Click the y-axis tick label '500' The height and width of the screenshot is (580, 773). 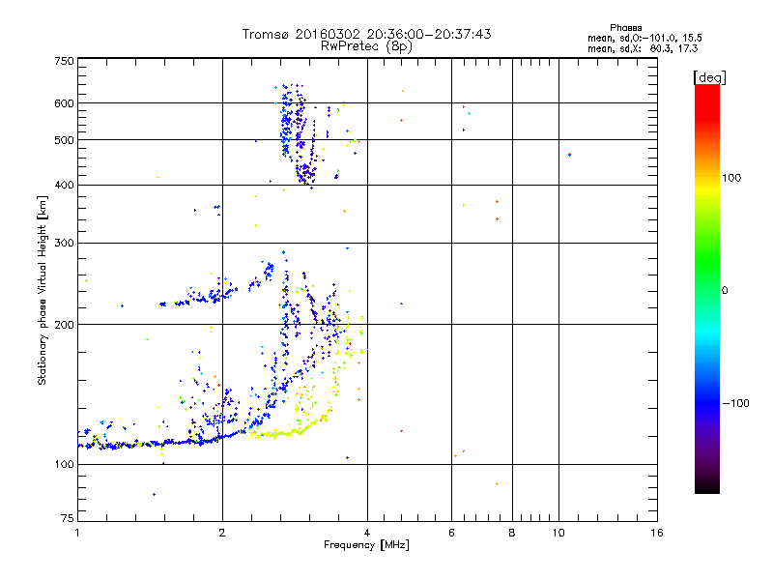tap(64, 140)
